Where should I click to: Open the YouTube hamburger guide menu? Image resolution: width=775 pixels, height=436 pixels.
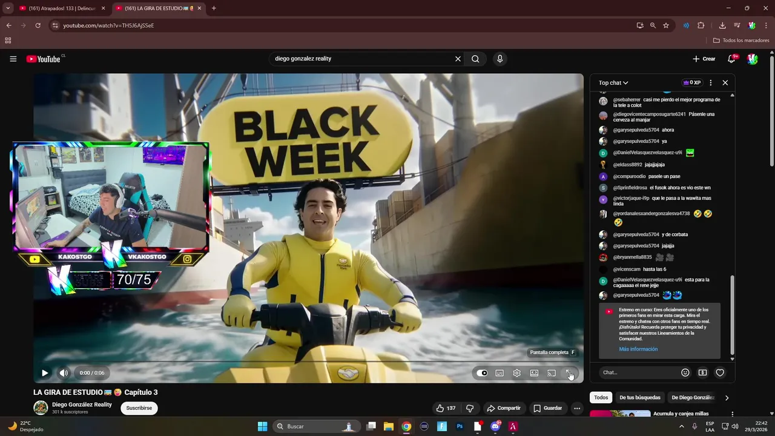[13, 59]
